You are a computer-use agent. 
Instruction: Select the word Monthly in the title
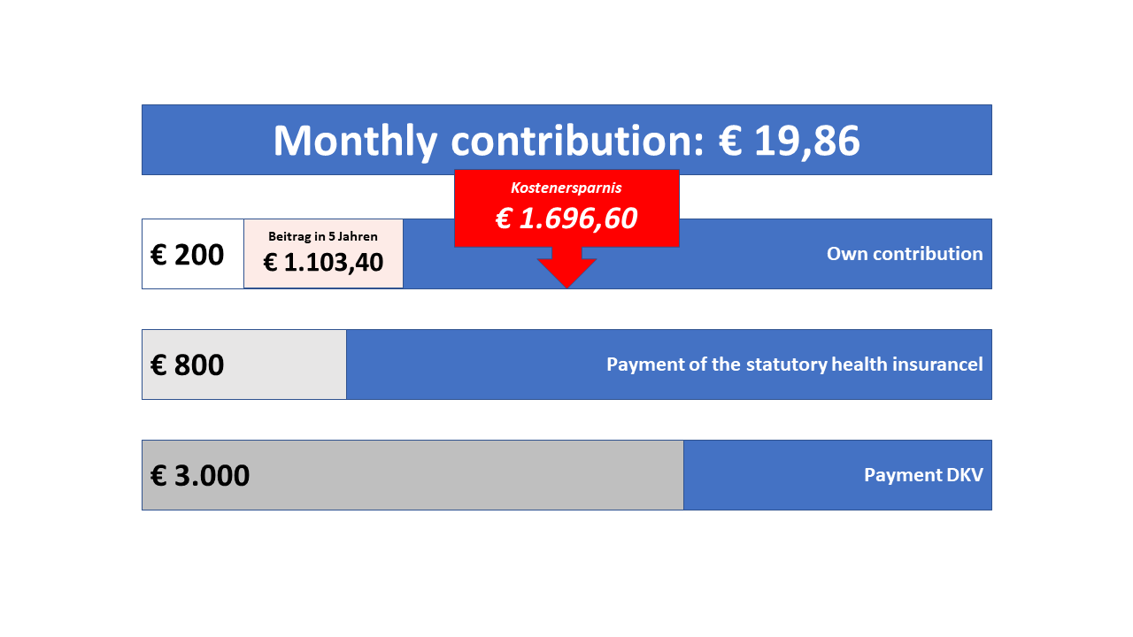(x=355, y=141)
